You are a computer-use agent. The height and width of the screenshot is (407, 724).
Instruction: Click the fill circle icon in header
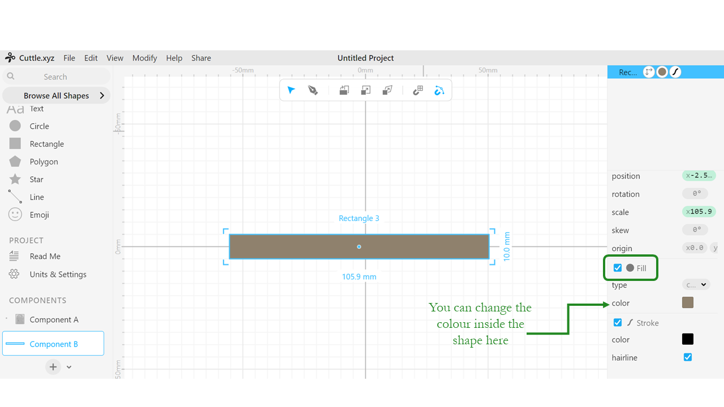tap(662, 72)
